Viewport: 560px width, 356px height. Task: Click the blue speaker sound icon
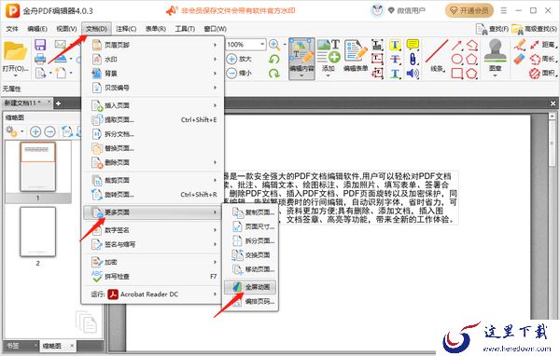[x=413, y=74]
